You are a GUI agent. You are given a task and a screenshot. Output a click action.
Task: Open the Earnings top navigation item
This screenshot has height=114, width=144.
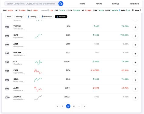(x=116, y=4)
